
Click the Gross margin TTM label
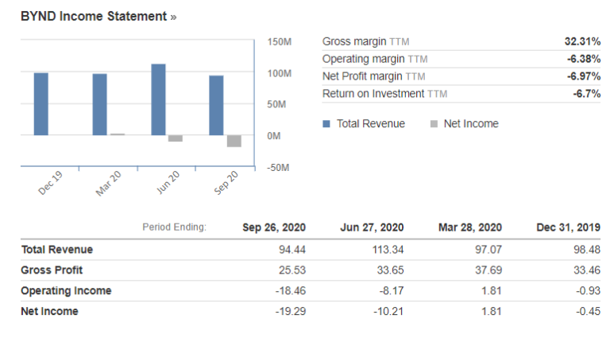pyautogui.click(x=365, y=41)
